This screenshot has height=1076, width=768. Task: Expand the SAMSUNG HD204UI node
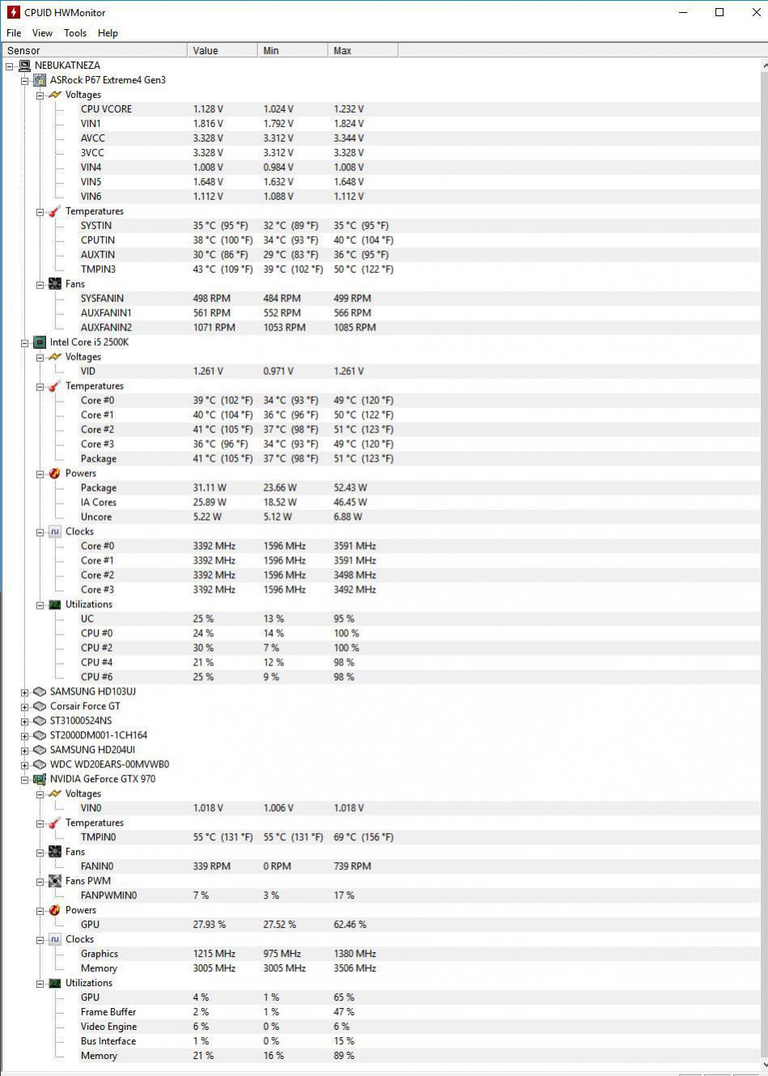25,751
